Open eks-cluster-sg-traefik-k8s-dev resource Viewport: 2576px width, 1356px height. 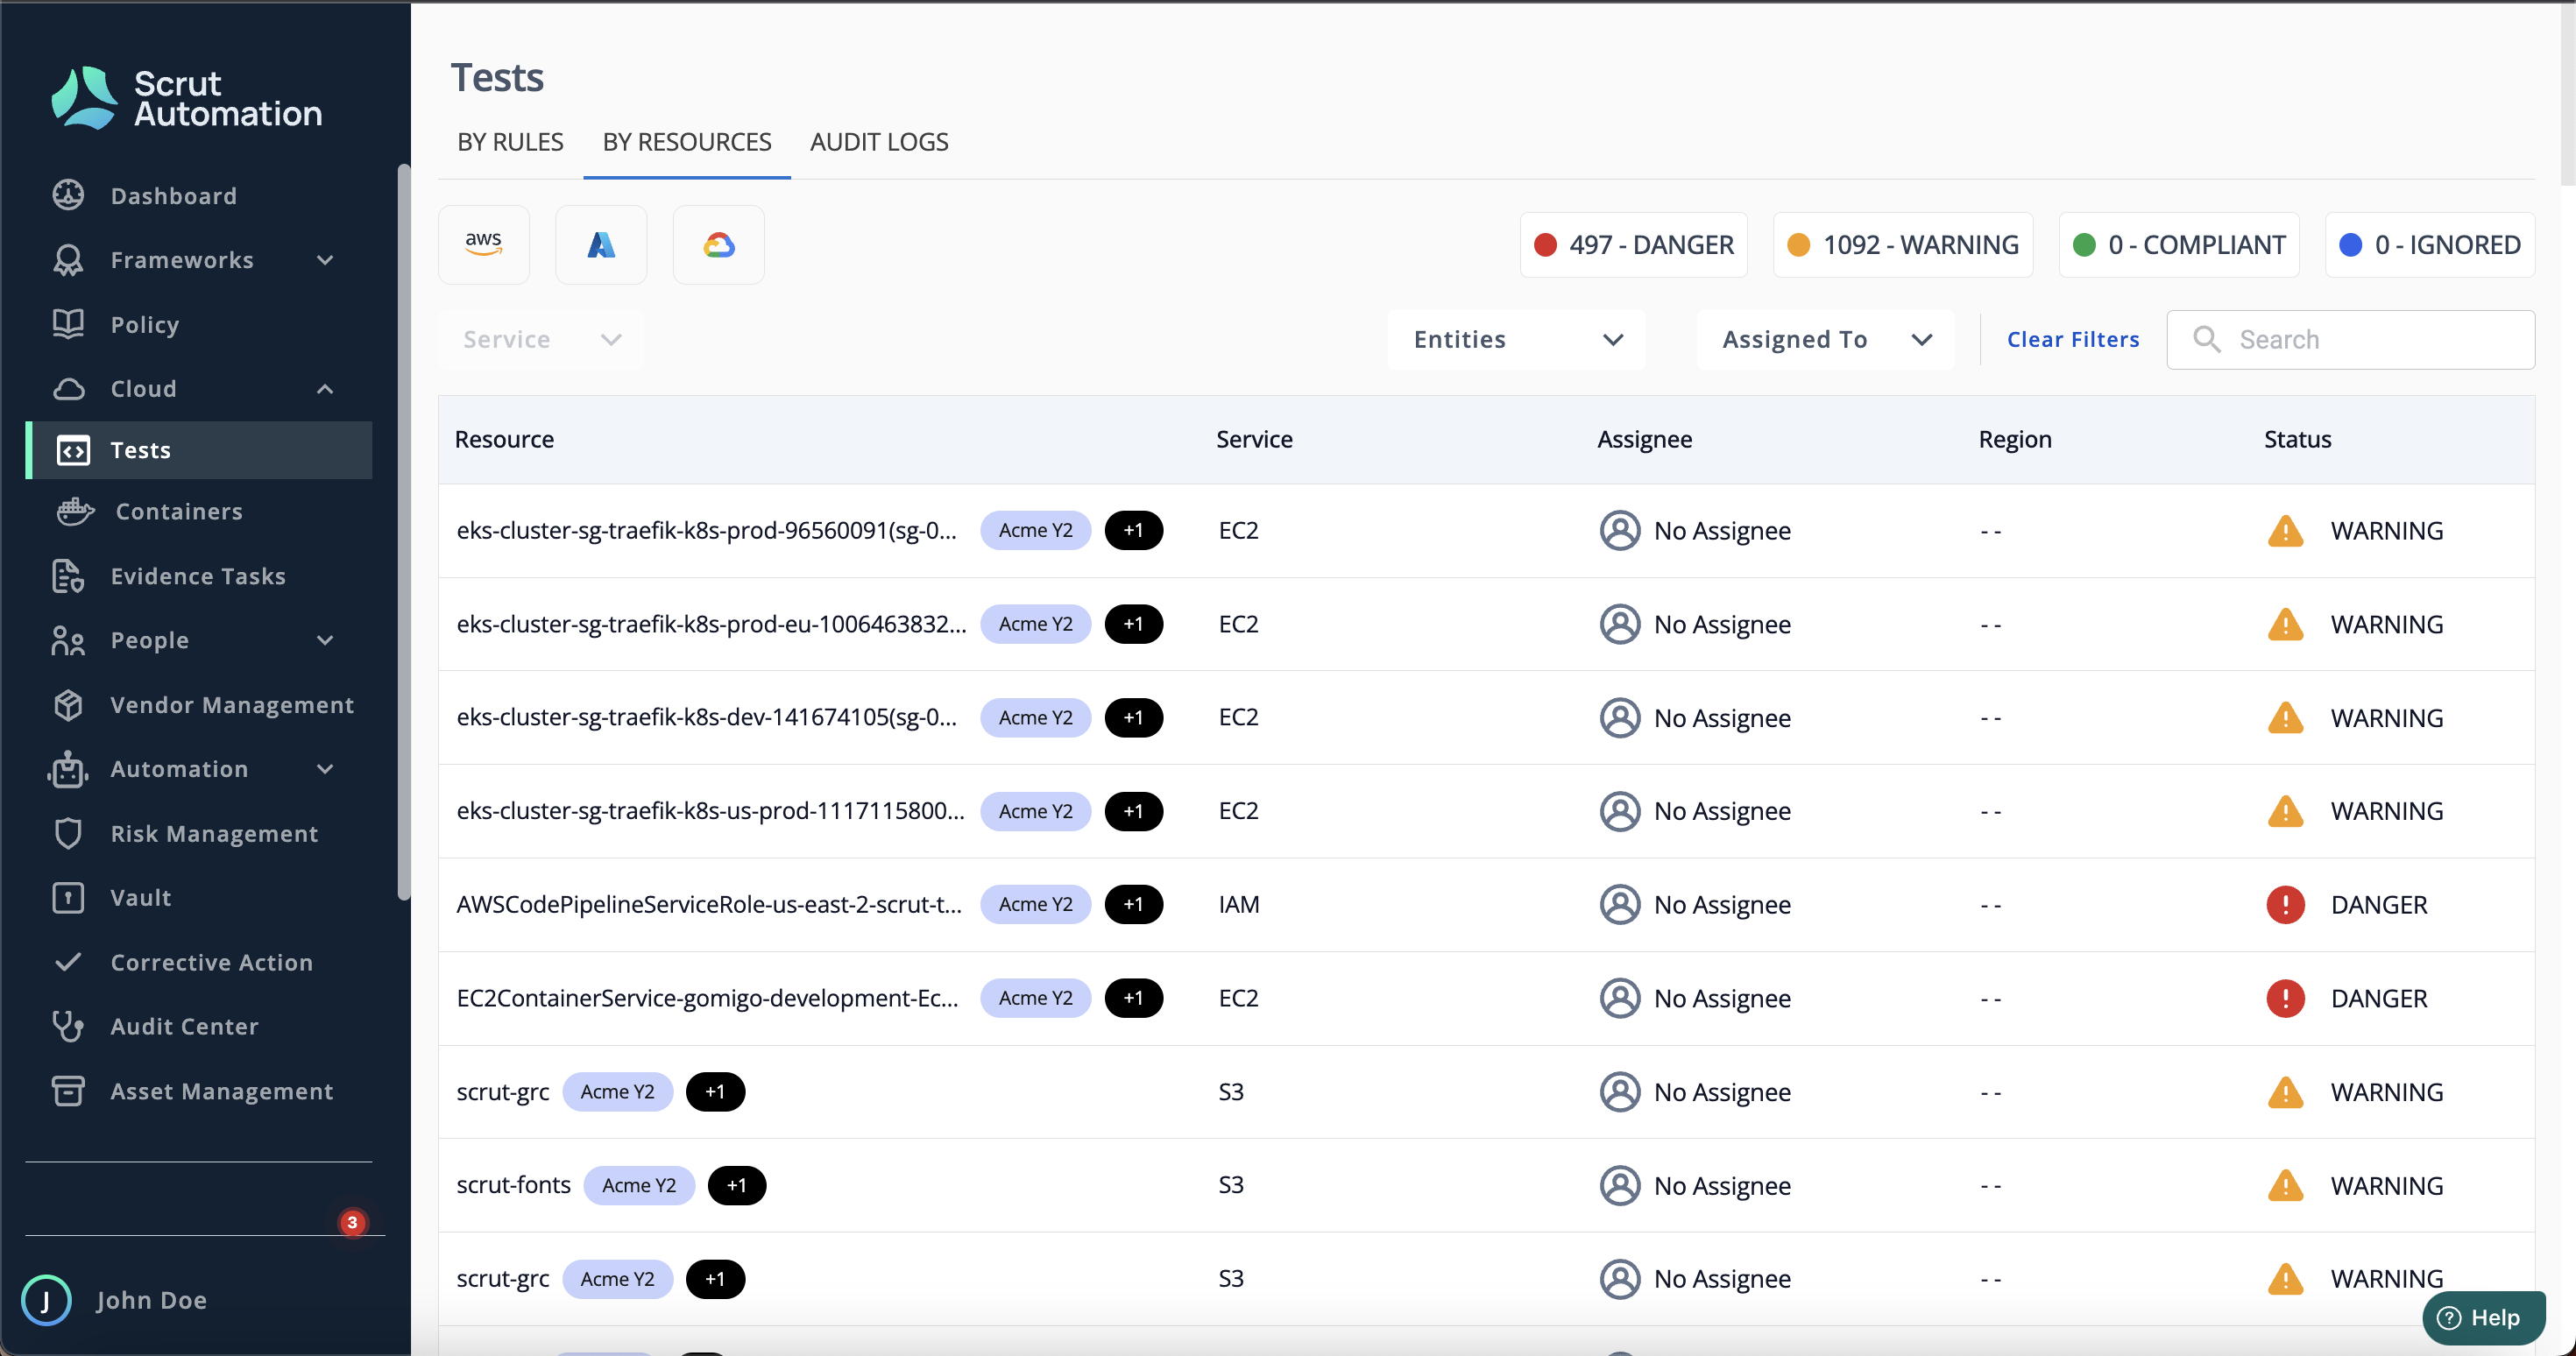click(706, 717)
